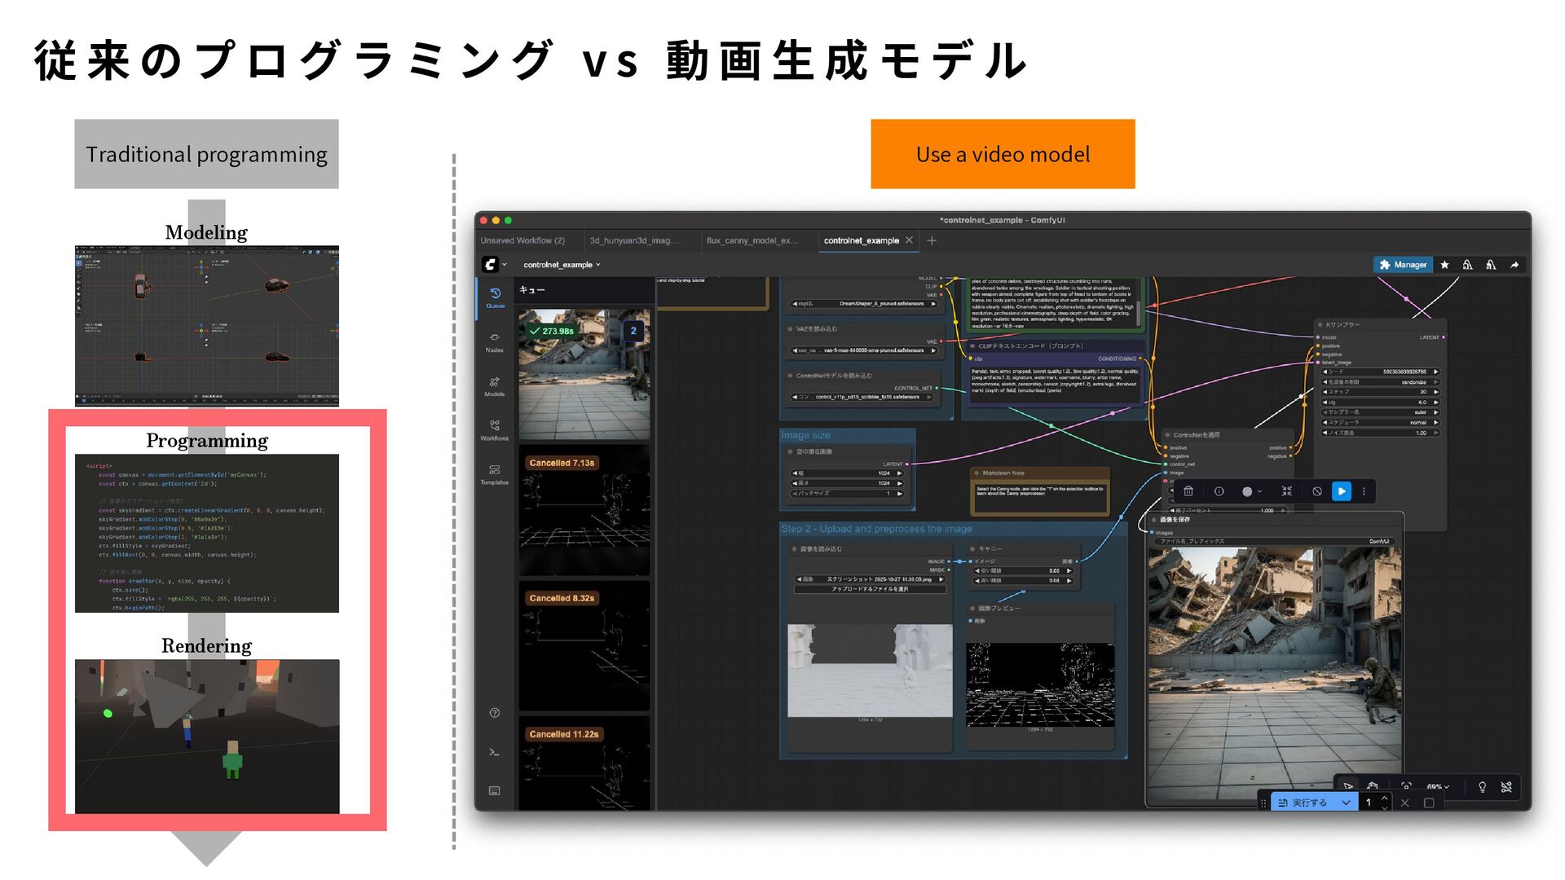The image size is (1565, 880).
Task: Click the trash icon in node toolbar
Action: coord(1188,491)
